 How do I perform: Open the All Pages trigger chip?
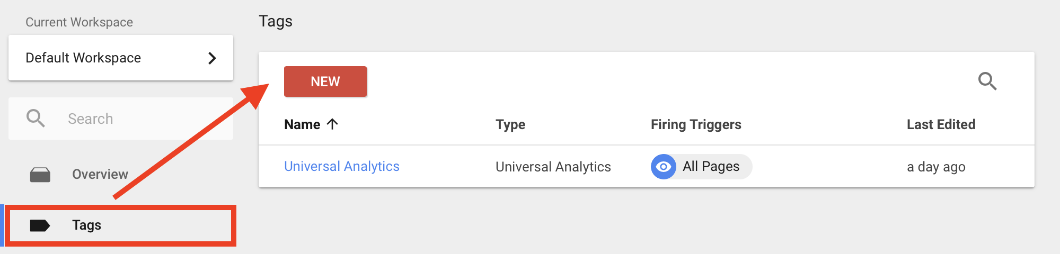pos(711,167)
